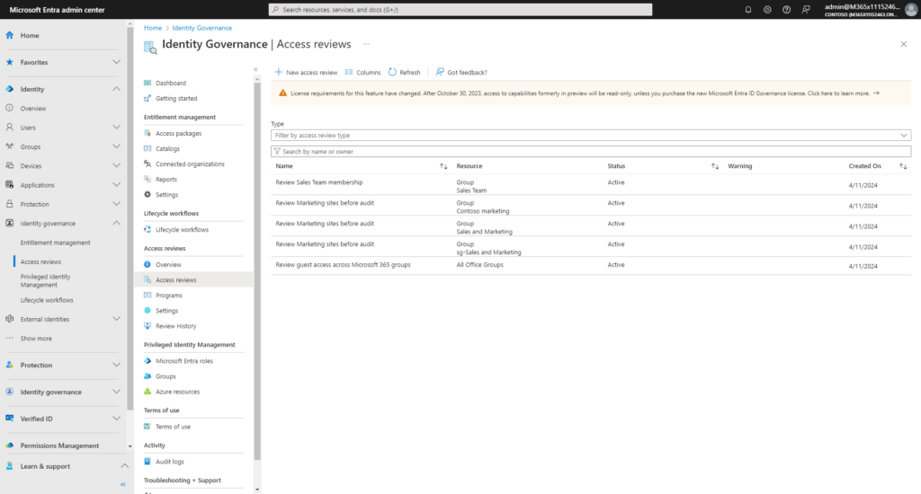Click the Dashboard icon
The image size is (921, 494).
[x=148, y=83]
